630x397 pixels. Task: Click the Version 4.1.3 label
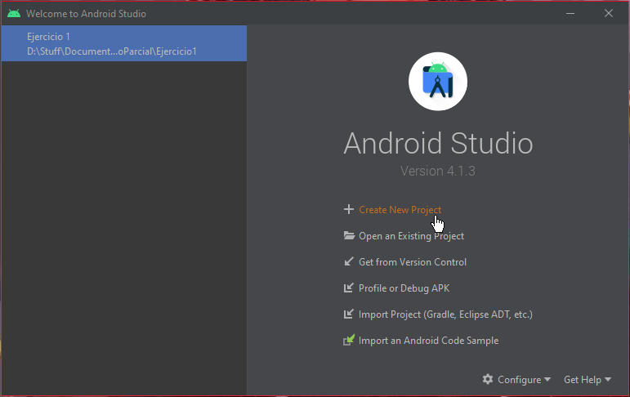[437, 171]
